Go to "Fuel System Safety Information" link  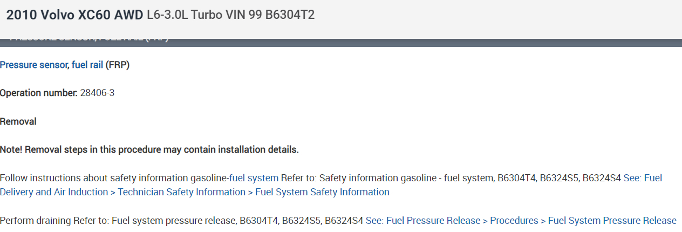pos(322,192)
